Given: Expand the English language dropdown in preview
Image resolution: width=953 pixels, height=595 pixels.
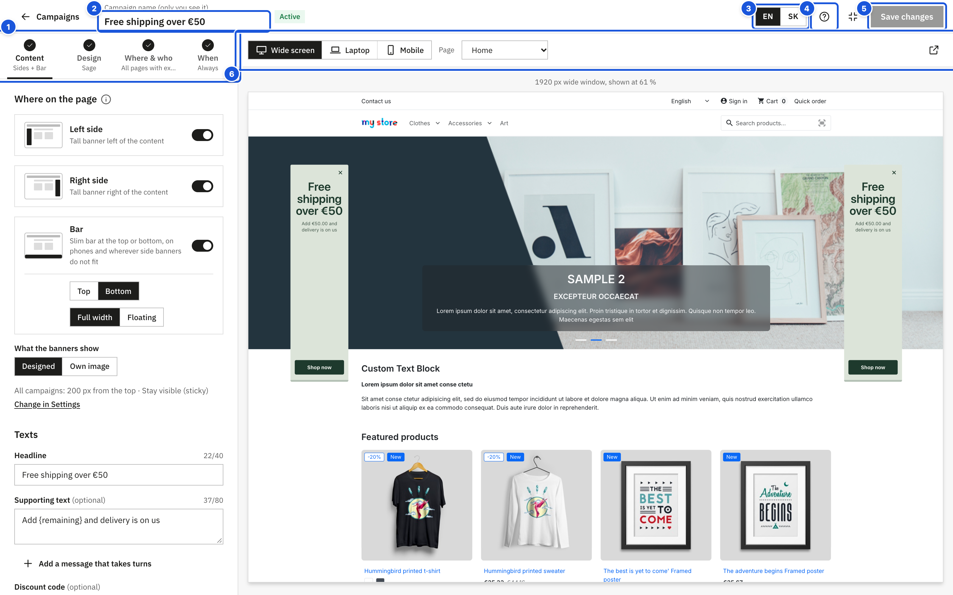Looking at the screenshot, I should 690,101.
